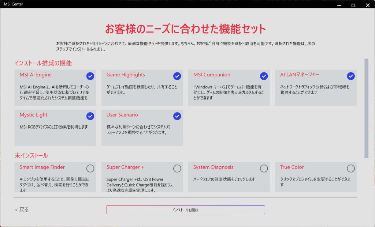Click the MSI Companion title

pos(212,75)
